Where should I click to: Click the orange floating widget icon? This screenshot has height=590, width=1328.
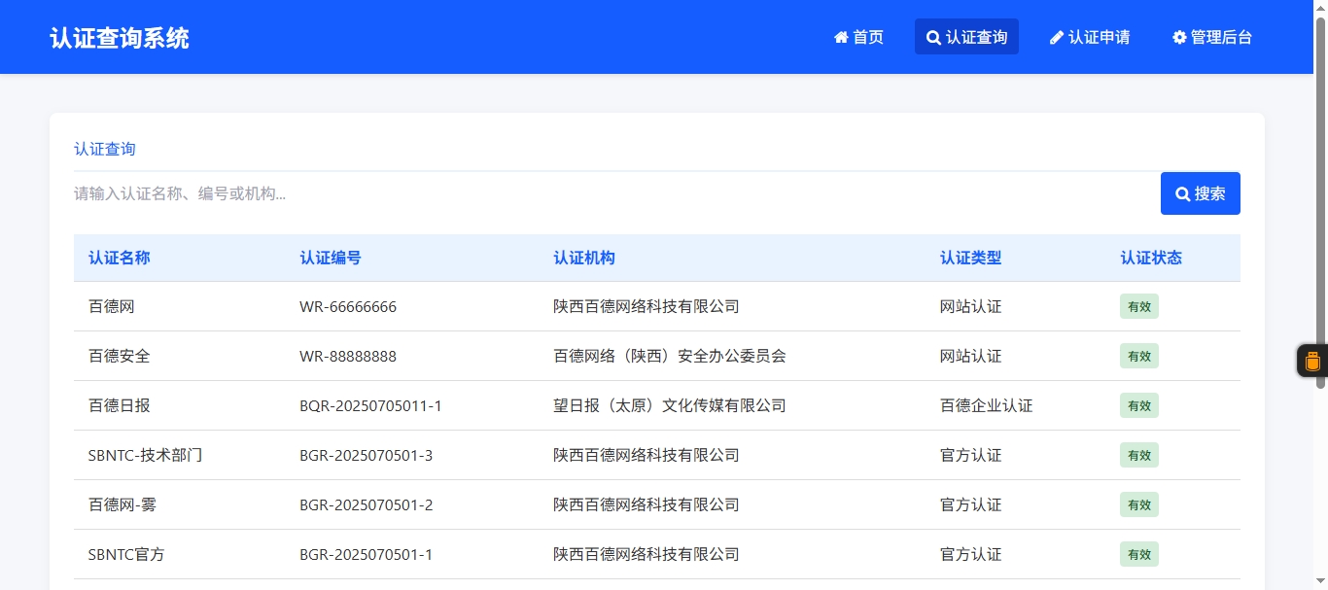(x=1312, y=361)
